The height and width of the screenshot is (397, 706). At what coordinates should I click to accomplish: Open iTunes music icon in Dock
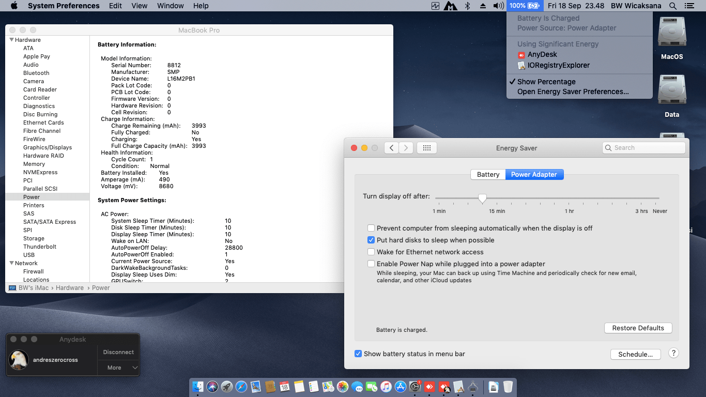386,386
